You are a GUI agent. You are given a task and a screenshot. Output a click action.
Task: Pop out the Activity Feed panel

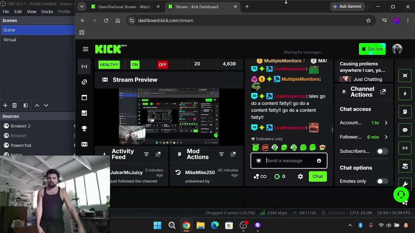158,154
